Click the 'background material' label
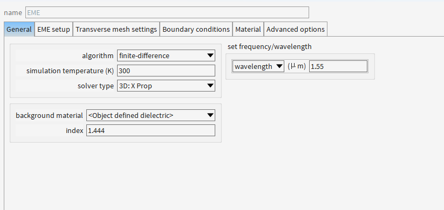Screen dimensions: 444x210 click(x=49, y=116)
